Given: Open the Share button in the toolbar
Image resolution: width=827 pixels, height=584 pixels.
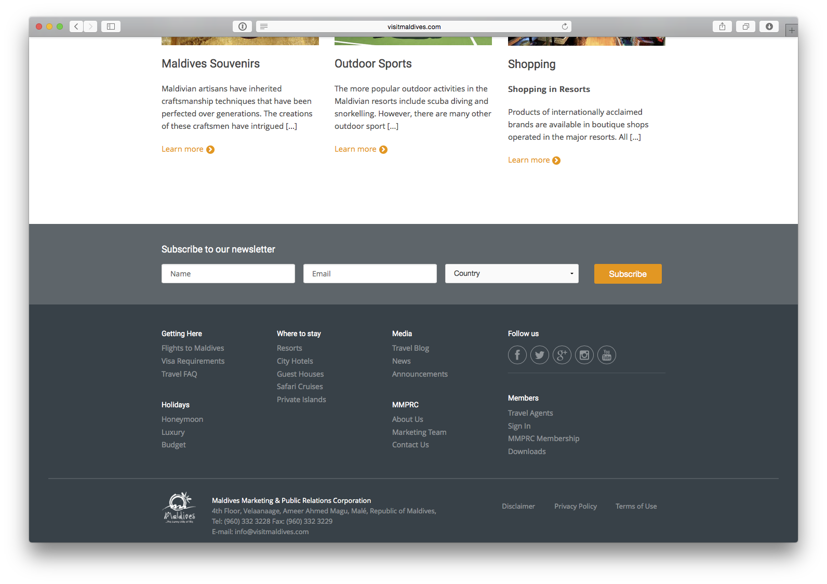Looking at the screenshot, I should 722,26.
